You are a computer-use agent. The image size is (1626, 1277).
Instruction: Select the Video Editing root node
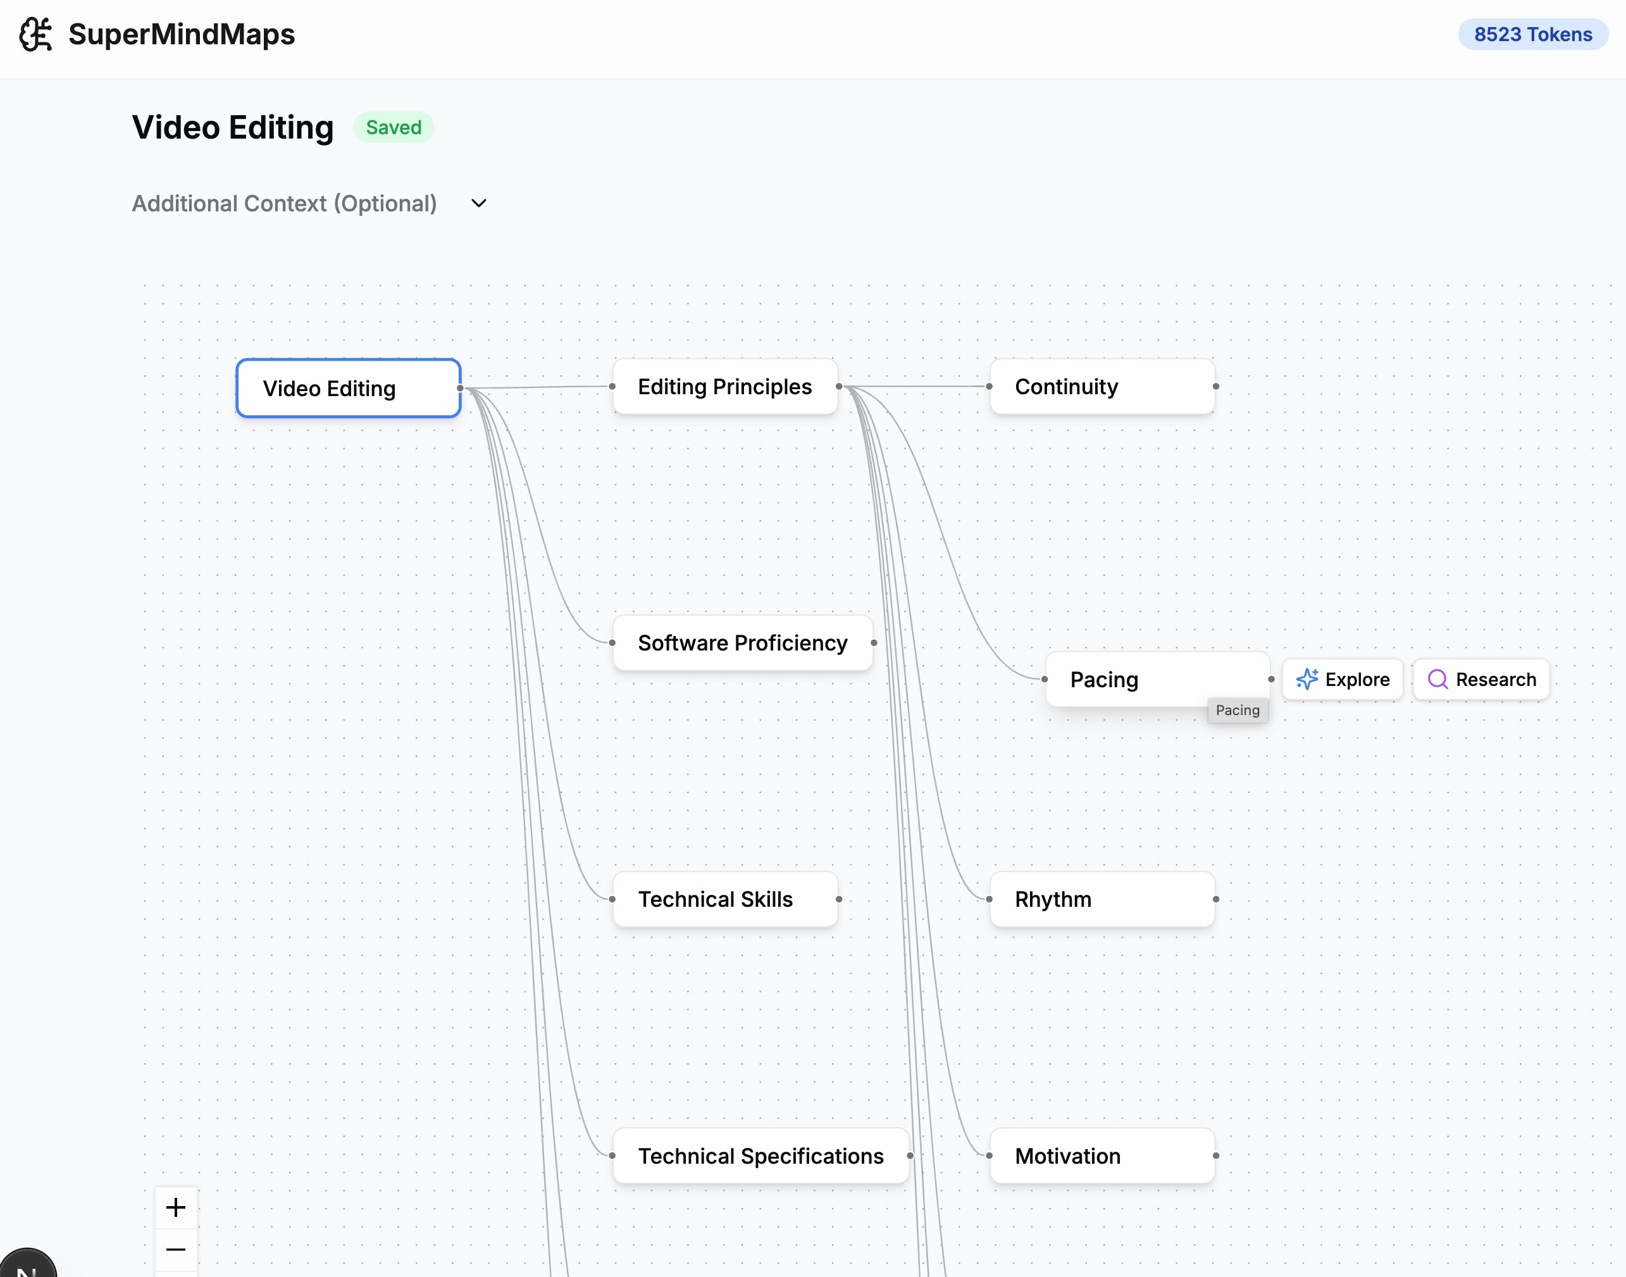[x=347, y=388]
